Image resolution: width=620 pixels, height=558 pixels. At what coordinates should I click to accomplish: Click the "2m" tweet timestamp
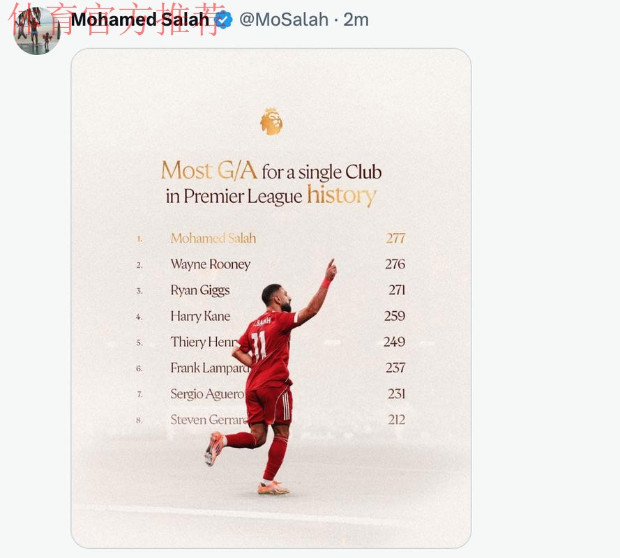[x=356, y=20]
